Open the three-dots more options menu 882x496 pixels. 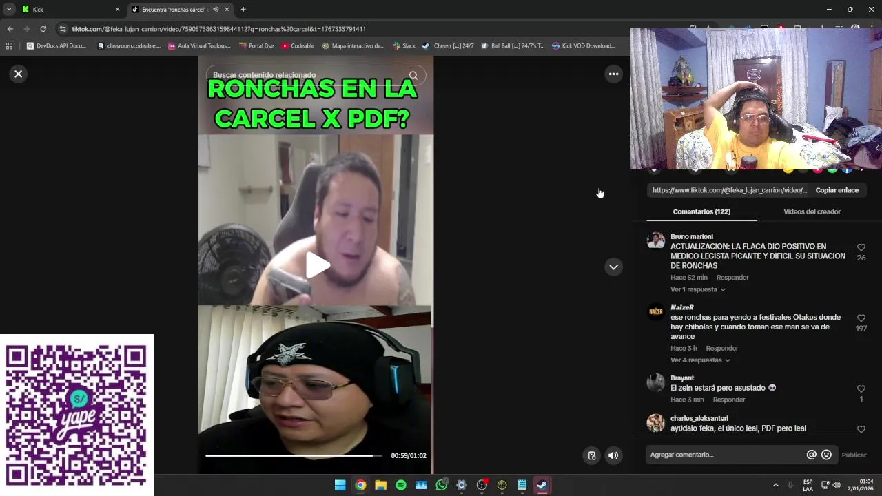613,74
